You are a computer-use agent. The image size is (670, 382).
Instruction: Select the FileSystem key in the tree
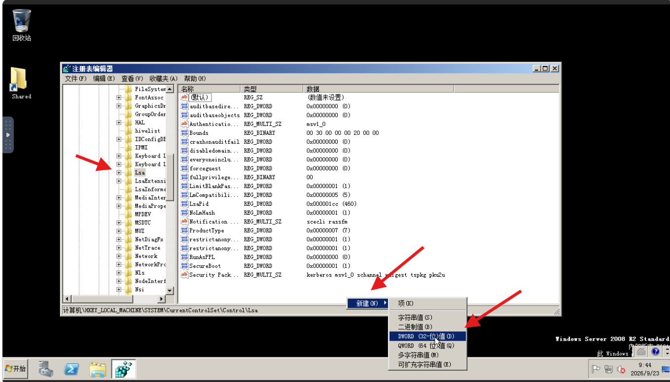click(x=150, y=89)
